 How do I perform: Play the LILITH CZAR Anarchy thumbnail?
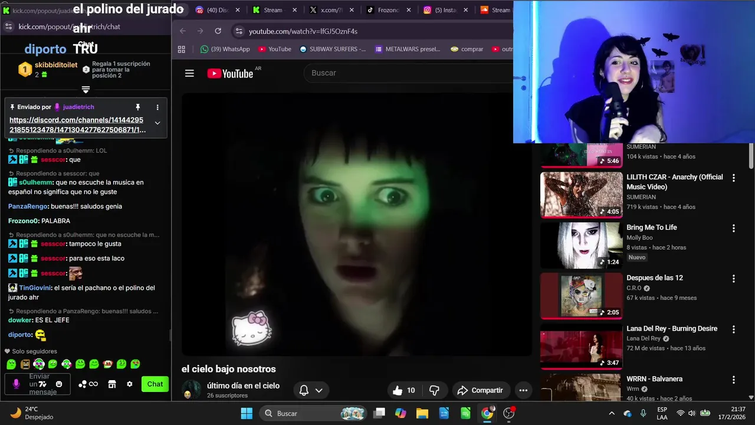point(582,195)
